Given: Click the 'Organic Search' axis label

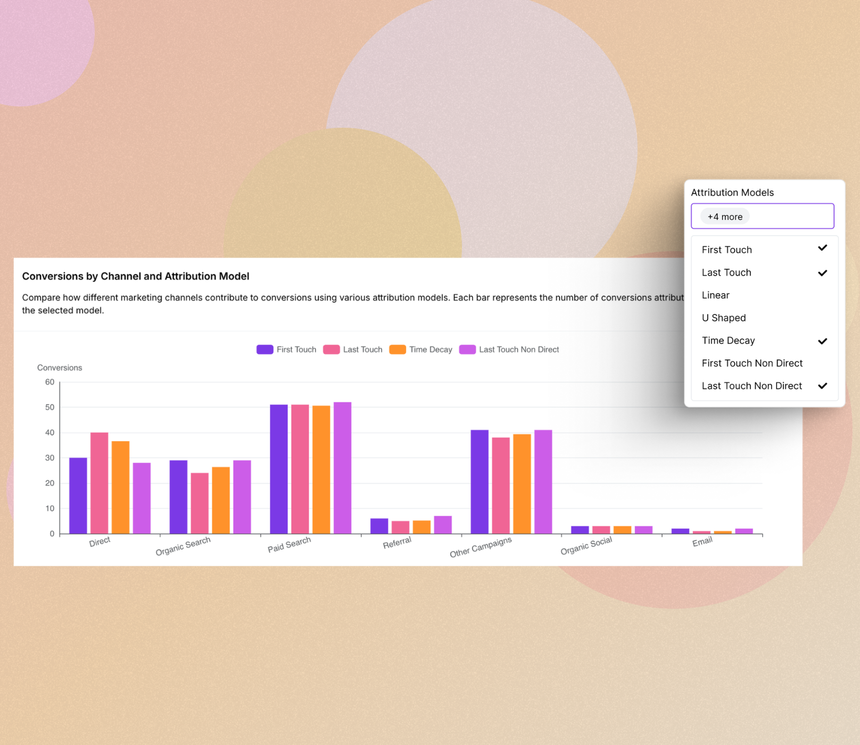Looking at the screenshot, I should click(x=183, y=546).
